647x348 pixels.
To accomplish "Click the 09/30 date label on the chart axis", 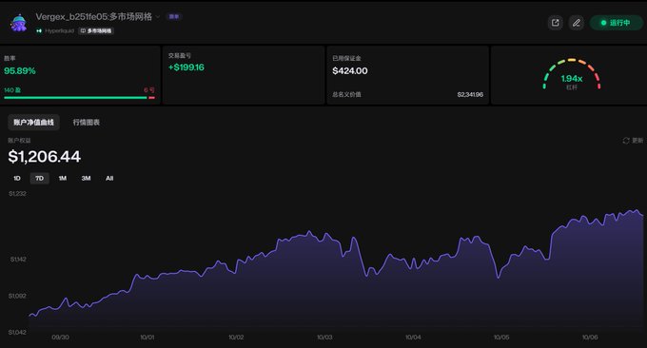I will (x=60, y=338).
